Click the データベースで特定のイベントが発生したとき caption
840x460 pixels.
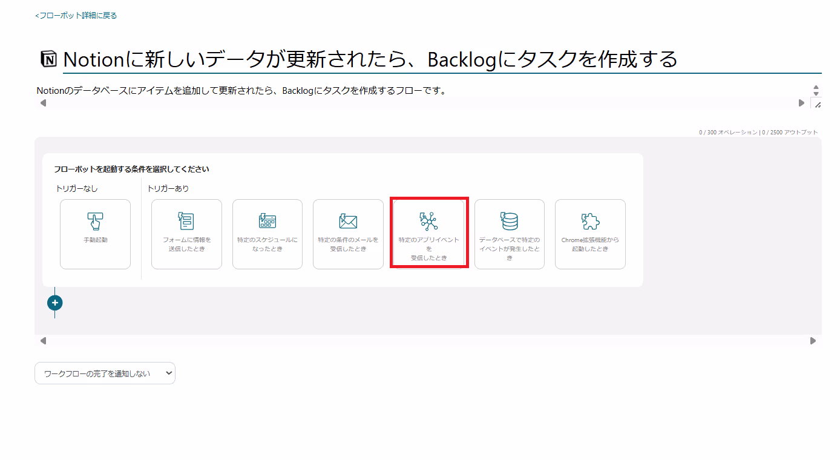pyautogui.click(x=509, y=249)
